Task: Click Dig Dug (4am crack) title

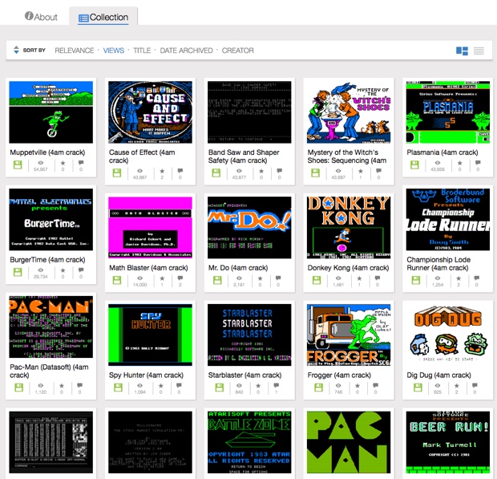Action: tap(438, 375)
